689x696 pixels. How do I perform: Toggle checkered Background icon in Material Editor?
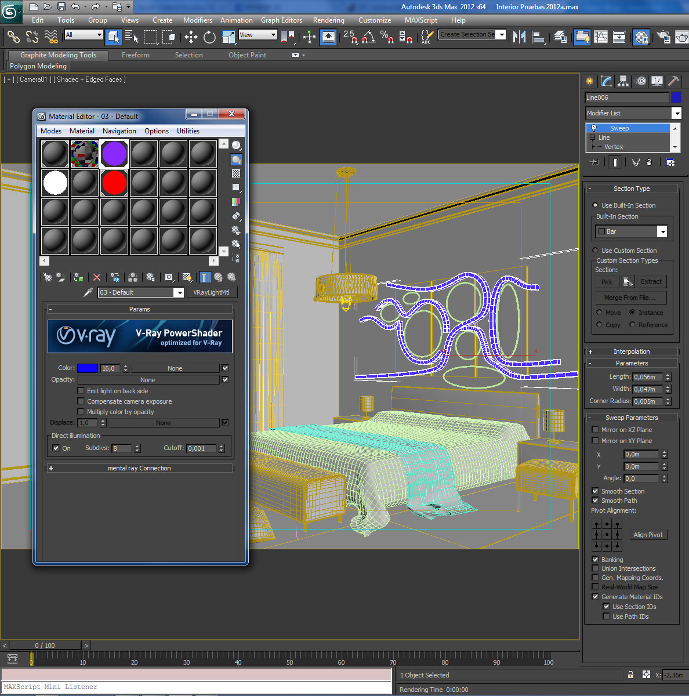(236, 173)
